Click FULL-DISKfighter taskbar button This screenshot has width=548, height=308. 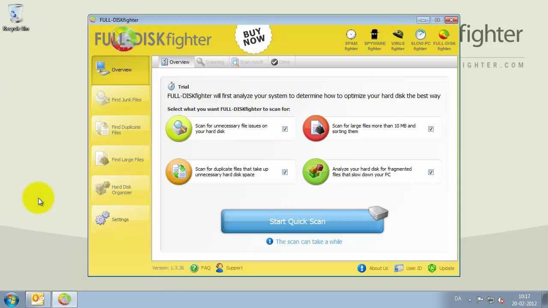coord(65,299)
